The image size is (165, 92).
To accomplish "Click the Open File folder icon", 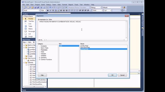I will [x=32, y=7].
